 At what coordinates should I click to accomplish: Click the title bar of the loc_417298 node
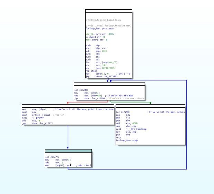[x=150, y=106]
